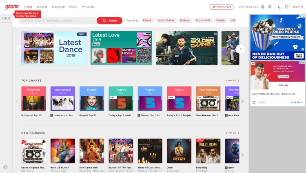Click the Gaana logo
Screen dimensions: 306x173
click(x=12, y=7)
